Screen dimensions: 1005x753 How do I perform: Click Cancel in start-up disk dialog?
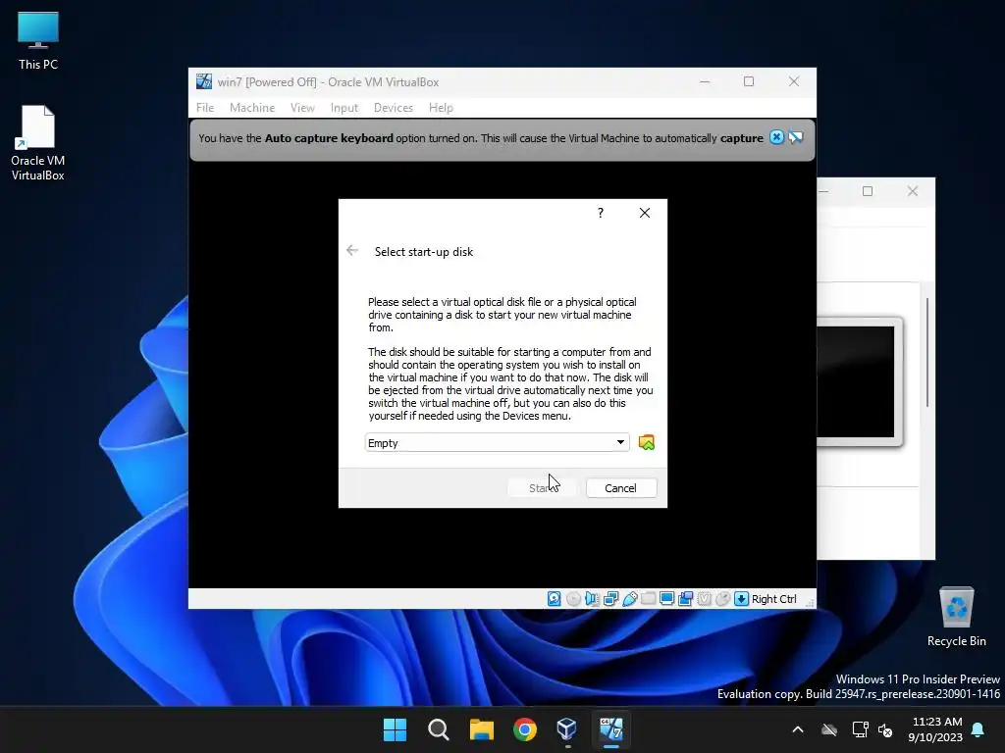(620, 488)
